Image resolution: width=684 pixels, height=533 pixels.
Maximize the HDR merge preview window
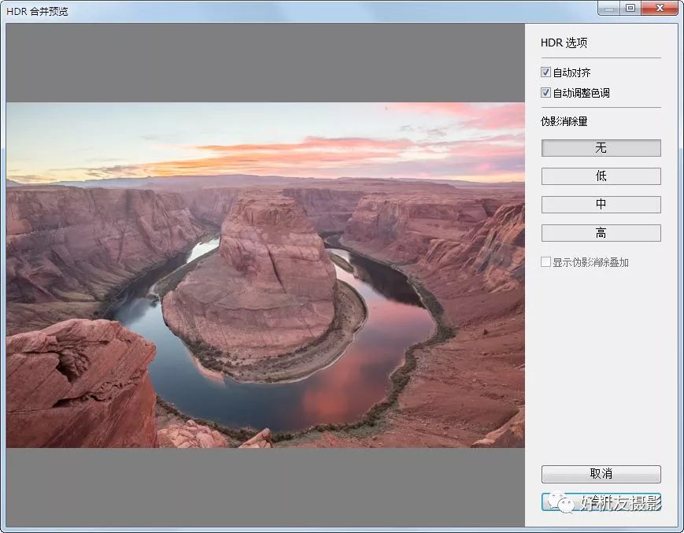(630, 8)
